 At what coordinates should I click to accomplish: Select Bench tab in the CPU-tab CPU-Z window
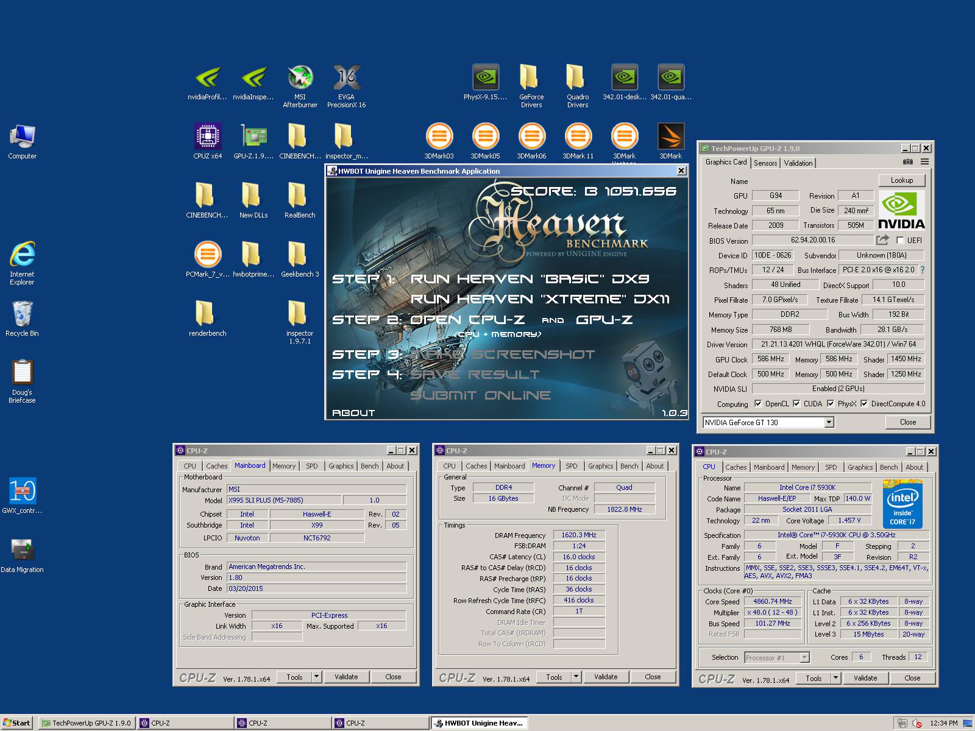[889, 467]
